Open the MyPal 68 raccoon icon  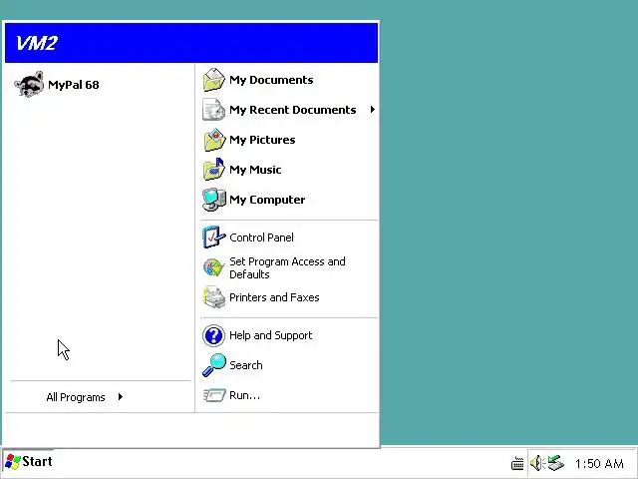[x=29, y=84]
